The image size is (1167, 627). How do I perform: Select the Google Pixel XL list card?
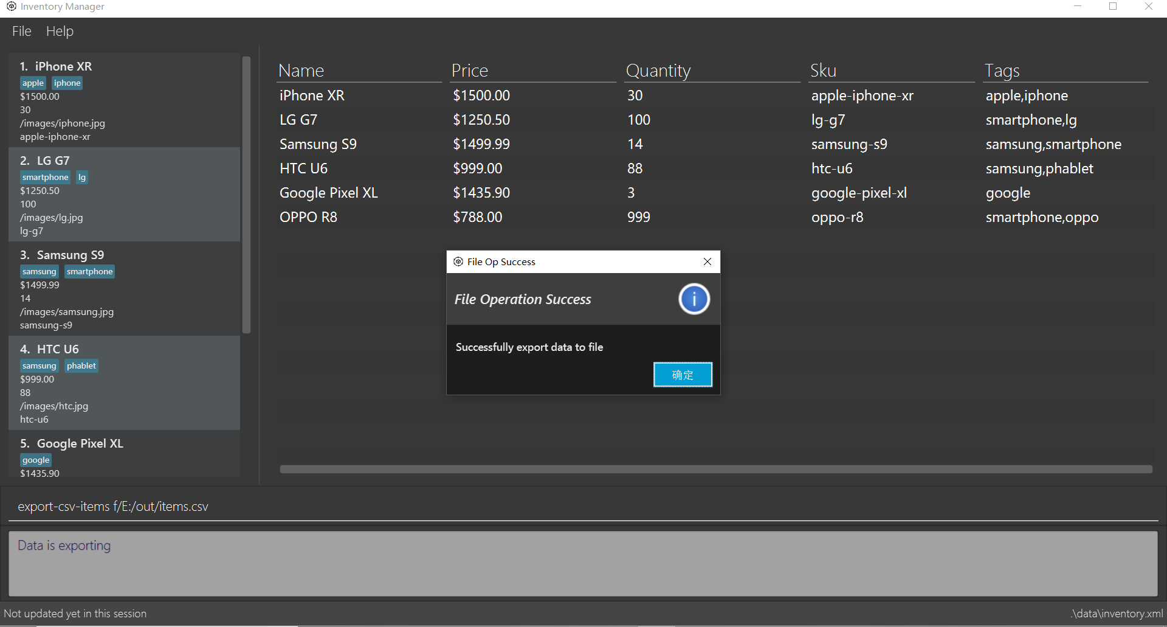pos(124,455)
